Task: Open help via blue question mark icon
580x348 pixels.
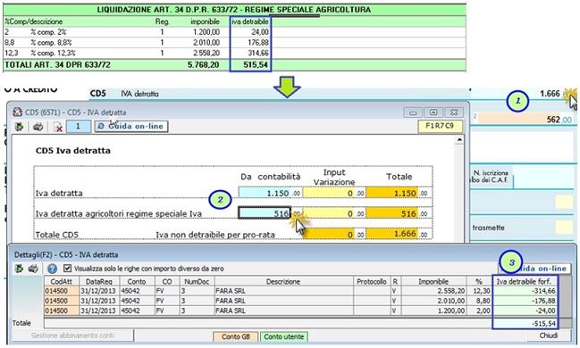Action: pos(52,269)
